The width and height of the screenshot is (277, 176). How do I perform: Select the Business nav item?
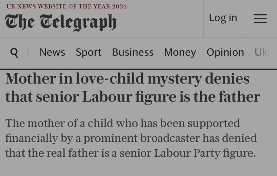point(133,52)
